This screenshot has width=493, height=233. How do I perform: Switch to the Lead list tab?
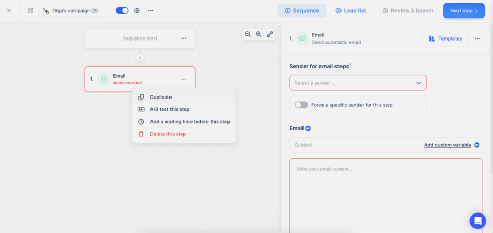(x=351, y=11)
